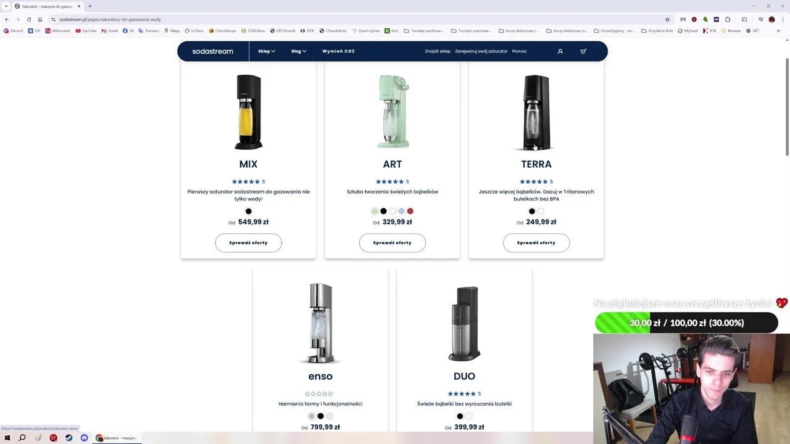Screen dimensions: 790x444
Task: Open the Millennium bookmark
Action: [x=58, y=31]
